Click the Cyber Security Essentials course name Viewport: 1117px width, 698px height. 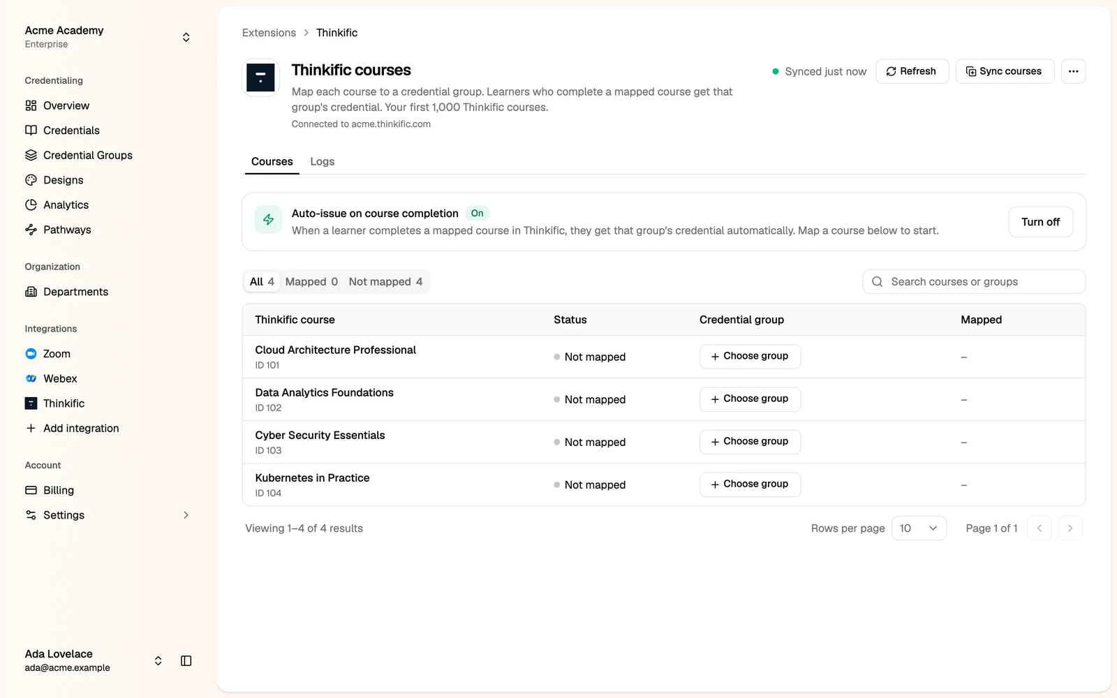click(x=320, y=436)
